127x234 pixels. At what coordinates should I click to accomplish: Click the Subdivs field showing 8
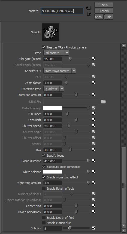pyautogui.click(x=53, y=228)
